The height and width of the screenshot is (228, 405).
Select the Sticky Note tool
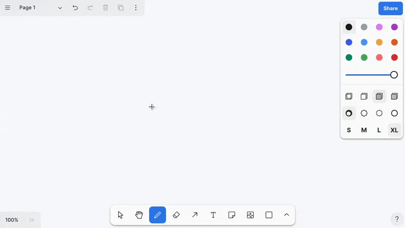(x=232, y=215)
